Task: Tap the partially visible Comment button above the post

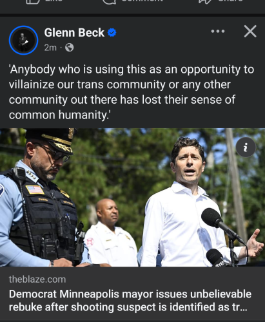Action: click(133, 1)
